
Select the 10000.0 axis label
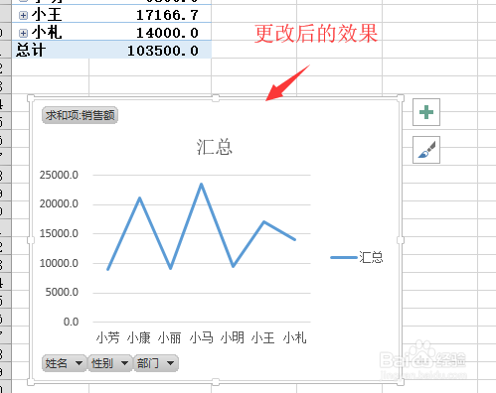point(59,263)
